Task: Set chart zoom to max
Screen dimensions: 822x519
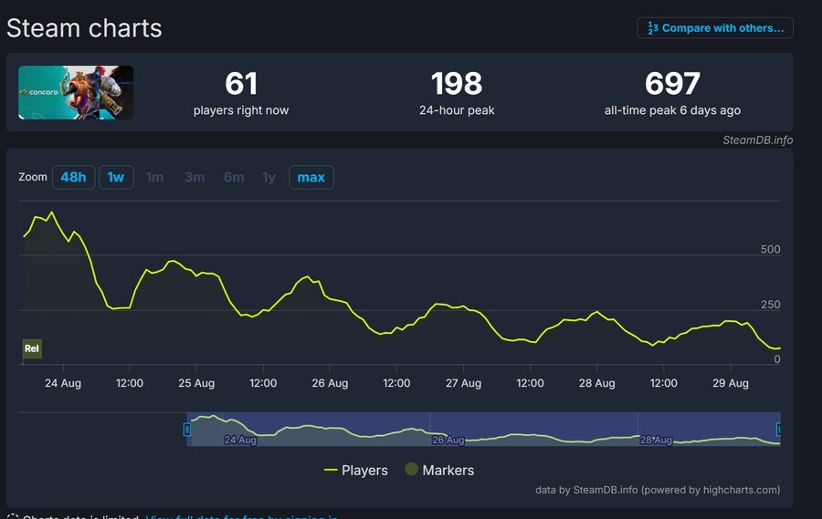Action: click(311, 178)
